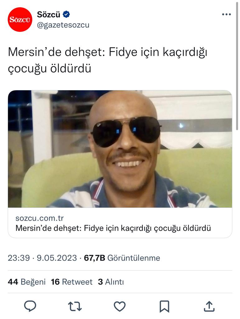This screenshot has width=240, height=319.
Task: Tap the reply speech bubble icon
Action: pyautogui.click(x=30, y=306)
